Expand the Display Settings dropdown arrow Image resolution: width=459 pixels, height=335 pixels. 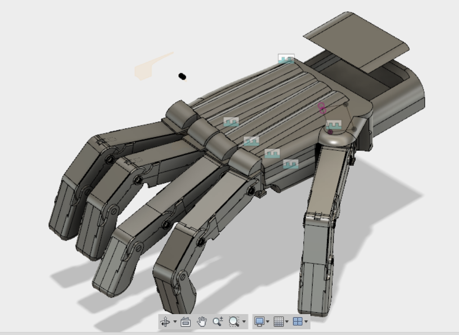[x=267, y=322]
